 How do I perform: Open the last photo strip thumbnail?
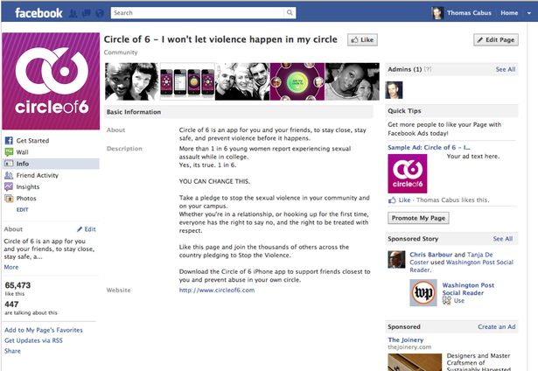click(352, 81)
